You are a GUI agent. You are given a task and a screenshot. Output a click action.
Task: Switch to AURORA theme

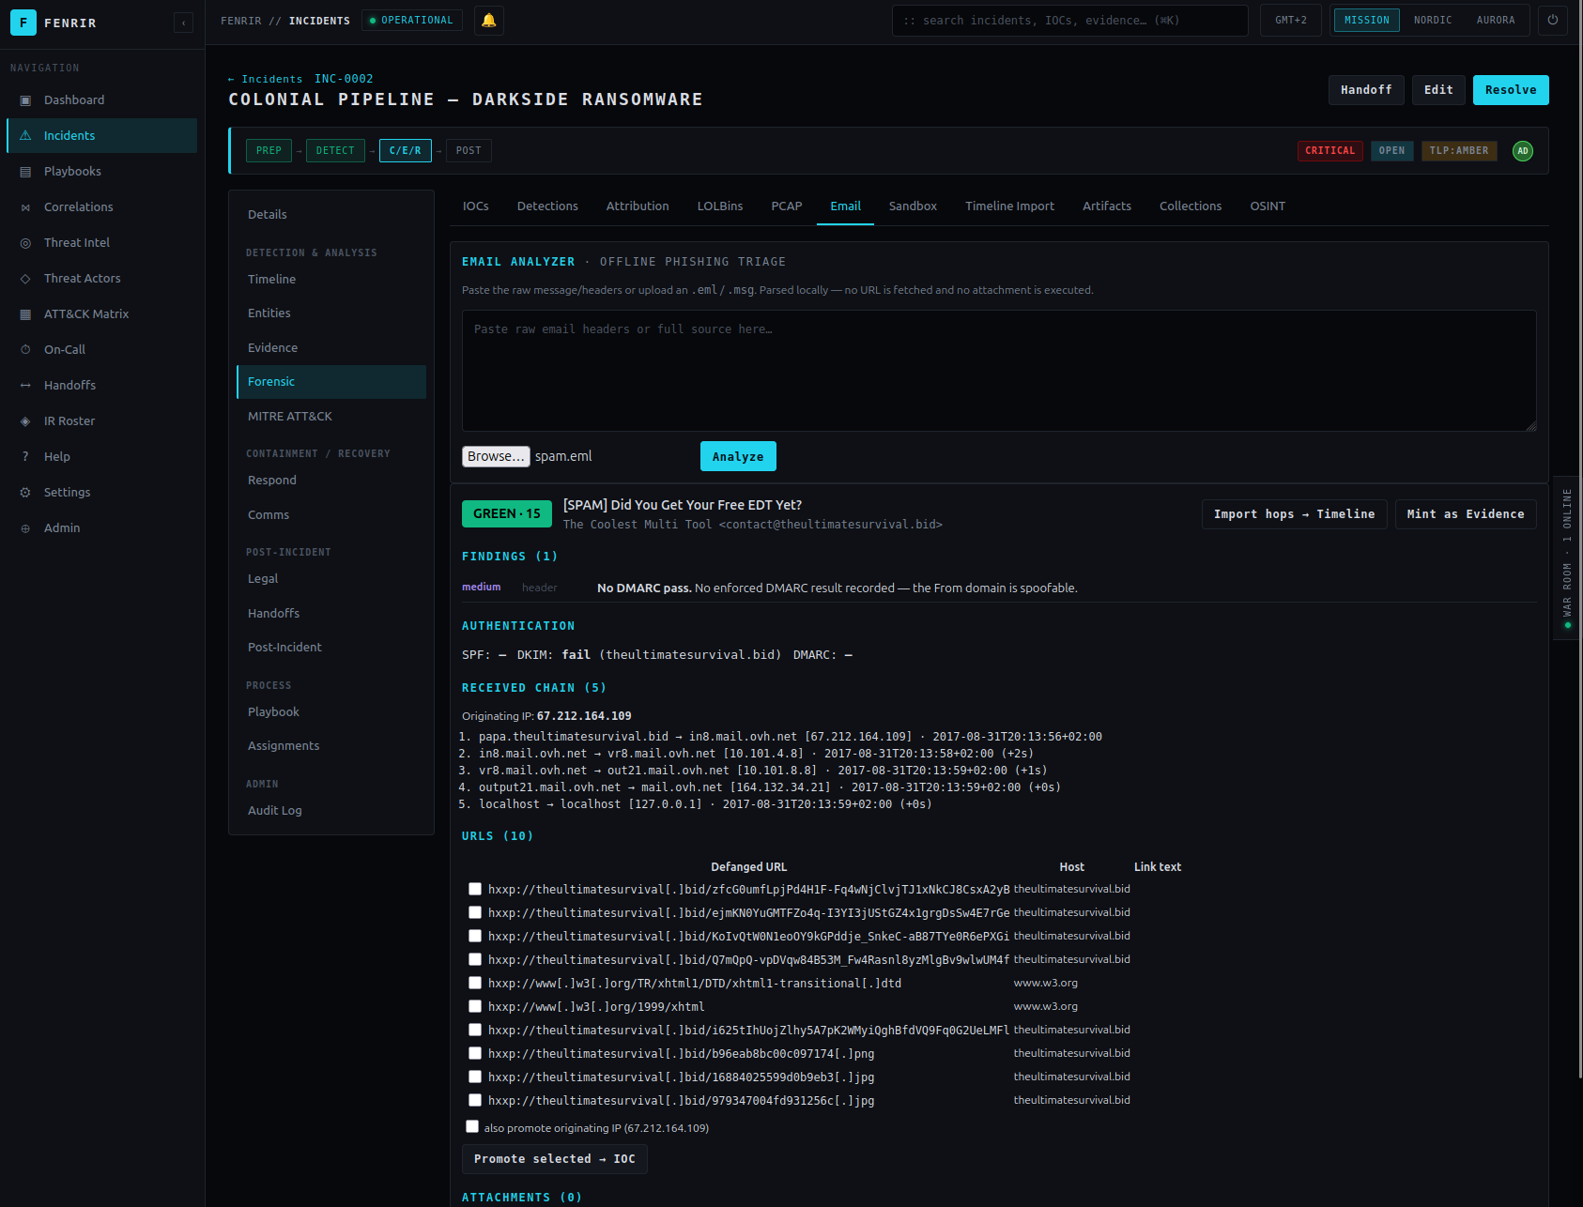(1495, 20)
